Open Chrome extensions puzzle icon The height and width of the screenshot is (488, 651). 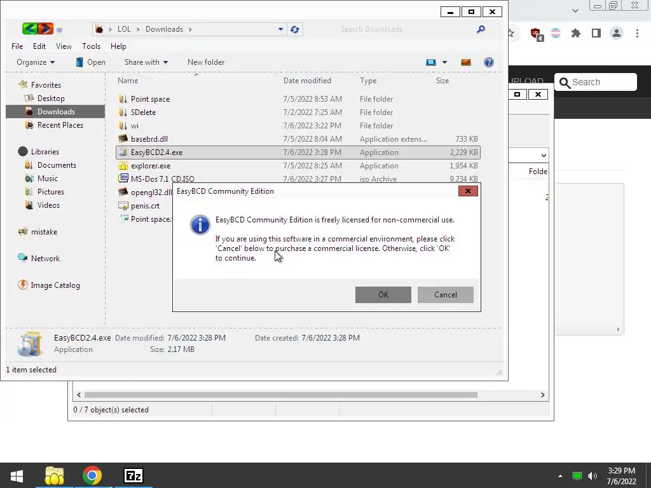(x=575, y=33)
